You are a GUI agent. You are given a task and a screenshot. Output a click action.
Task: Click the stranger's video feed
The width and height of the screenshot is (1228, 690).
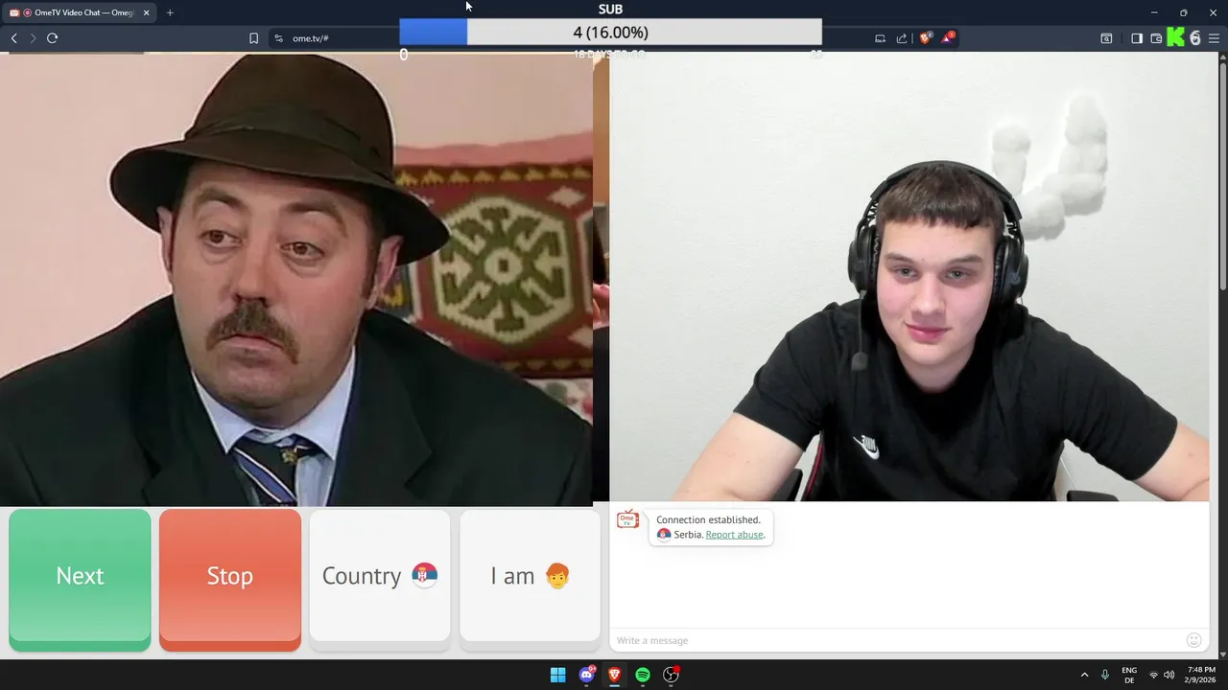tap(296, 278)
